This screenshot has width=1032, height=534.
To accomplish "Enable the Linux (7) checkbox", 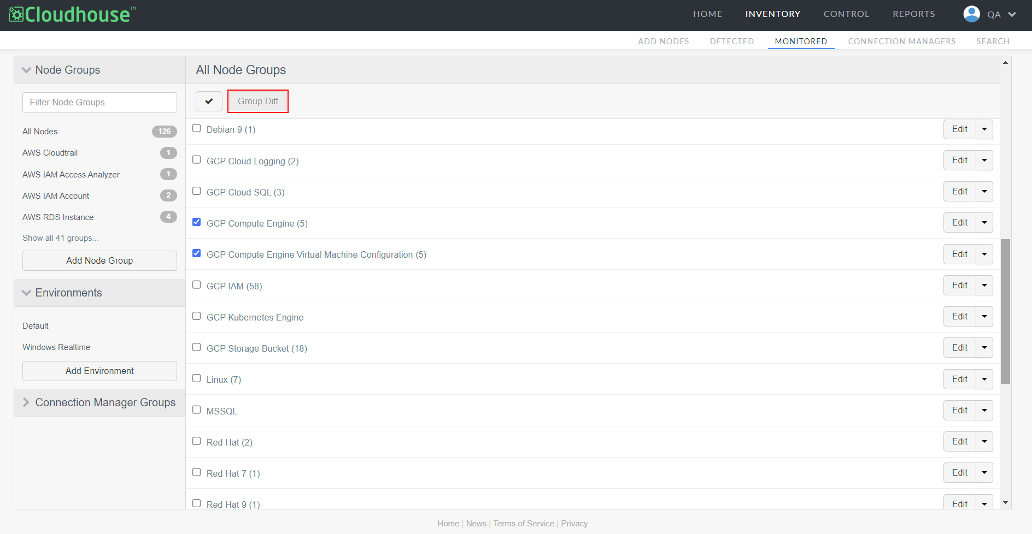I will [x=197, y=378].
